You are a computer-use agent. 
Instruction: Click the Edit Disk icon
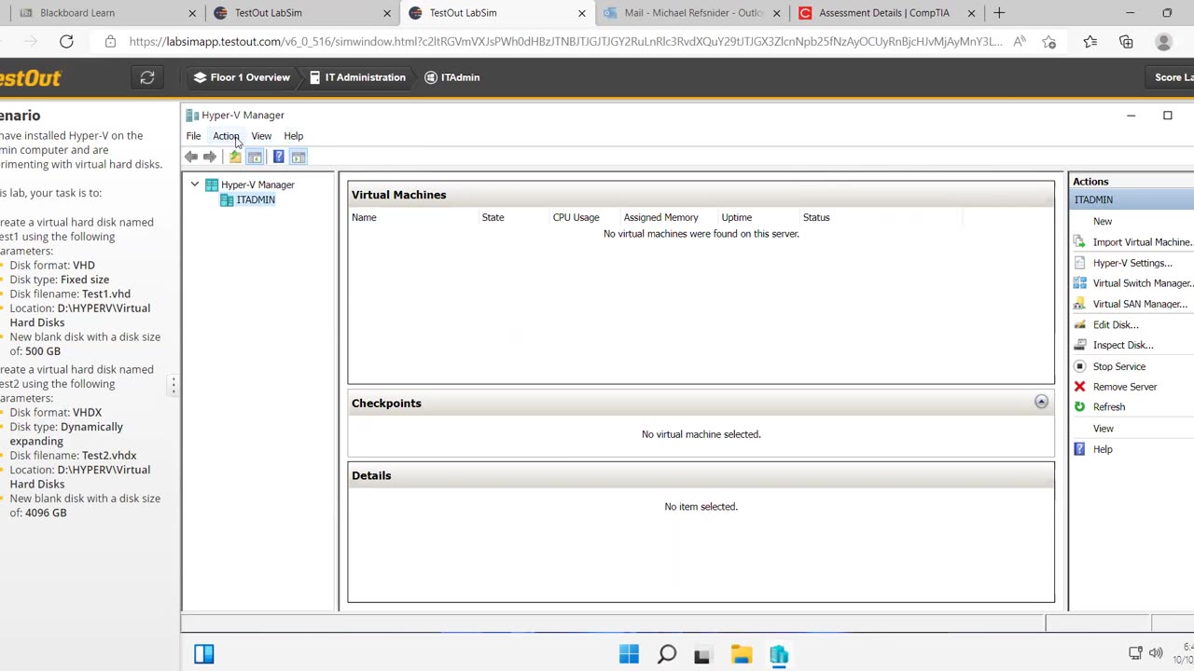(x=1079, y=325)
